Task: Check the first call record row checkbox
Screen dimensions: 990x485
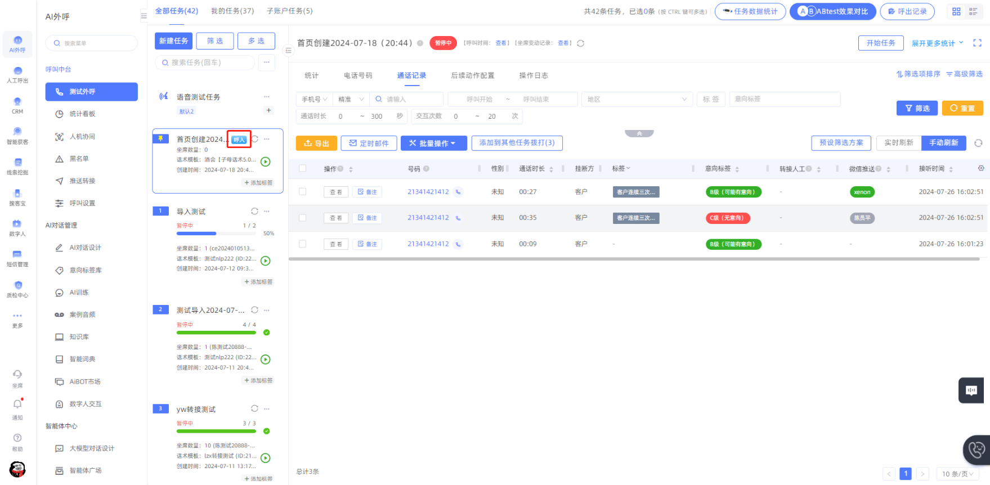Action: (x=303, y=191)
